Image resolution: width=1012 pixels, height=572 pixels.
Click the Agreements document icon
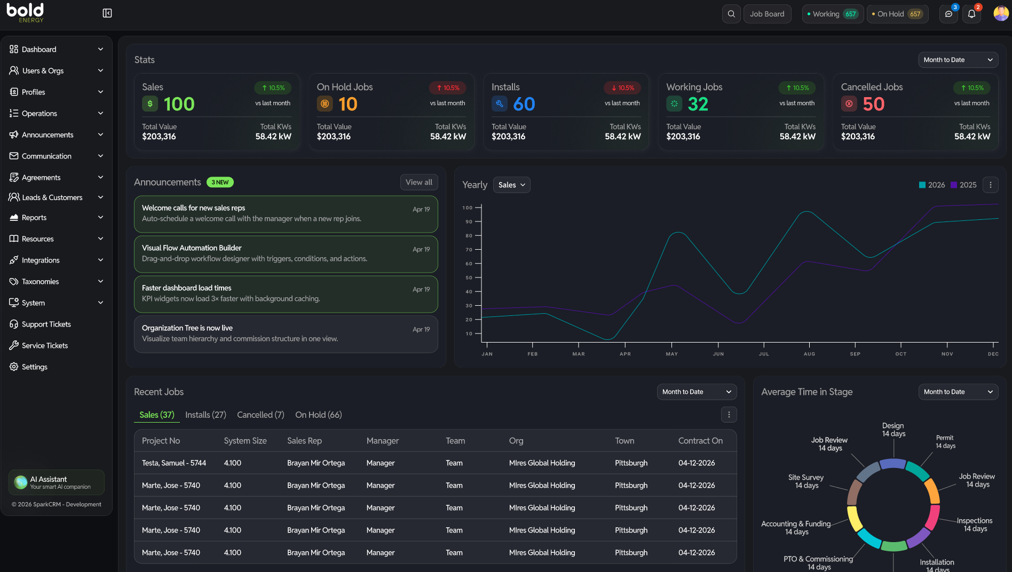tap(14, 177)
